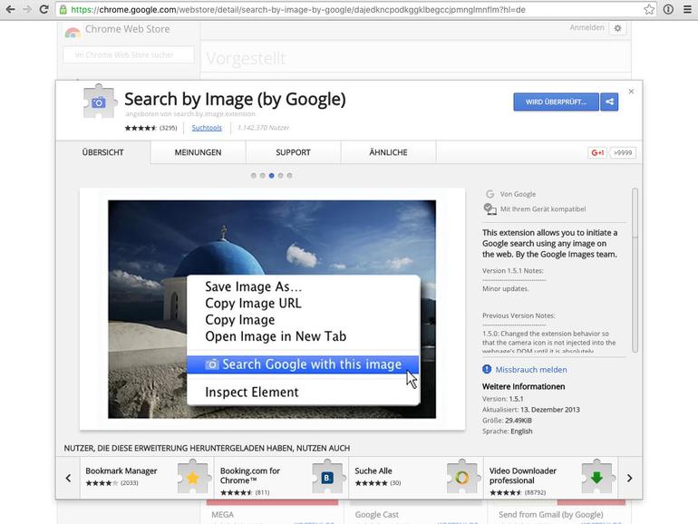
Task: Reload the page with refresh icon
Action: coord(44,9)
